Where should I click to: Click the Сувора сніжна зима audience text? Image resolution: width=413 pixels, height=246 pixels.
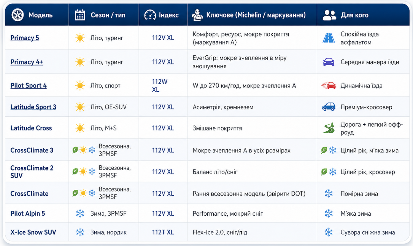click(368, 232)
